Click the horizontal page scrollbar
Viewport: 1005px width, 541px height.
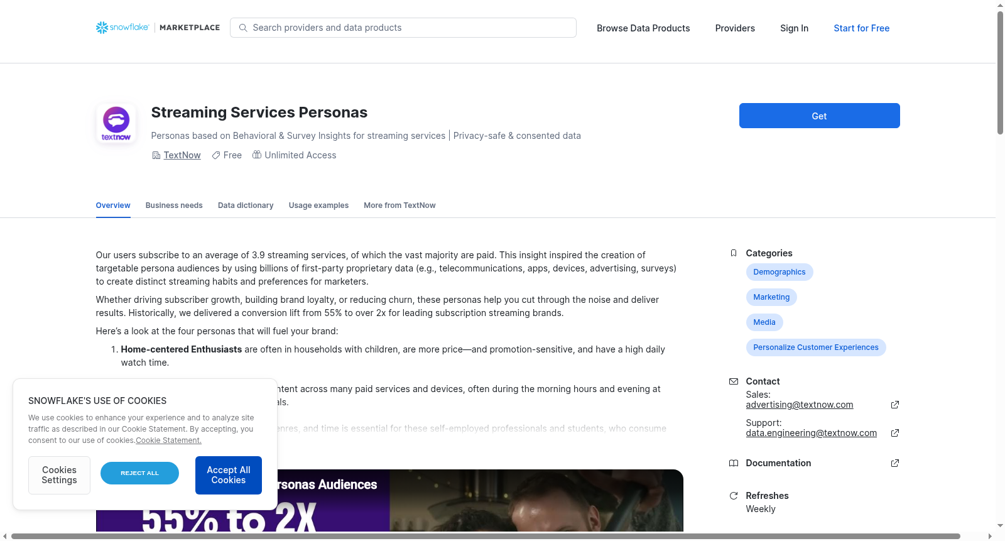tap(486, 536)
